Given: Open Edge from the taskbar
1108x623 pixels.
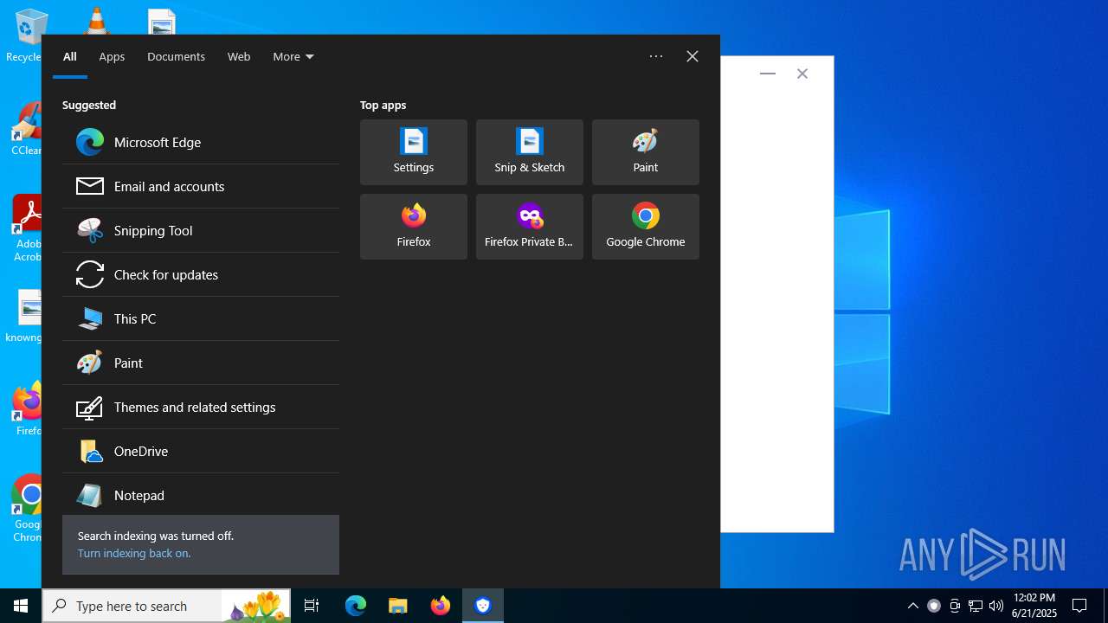Looking at the screenshot, I should 356,606.
